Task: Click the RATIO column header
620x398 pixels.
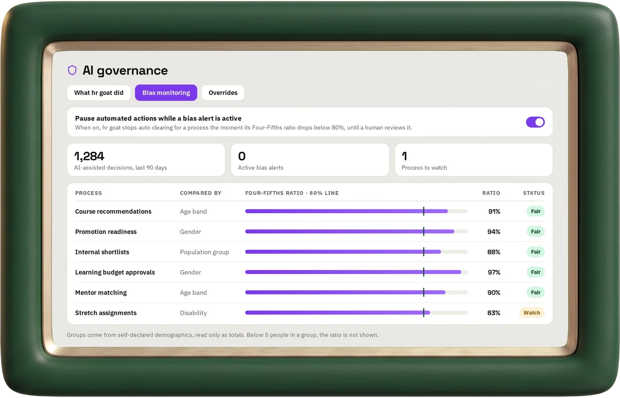Action: [491, 193]
